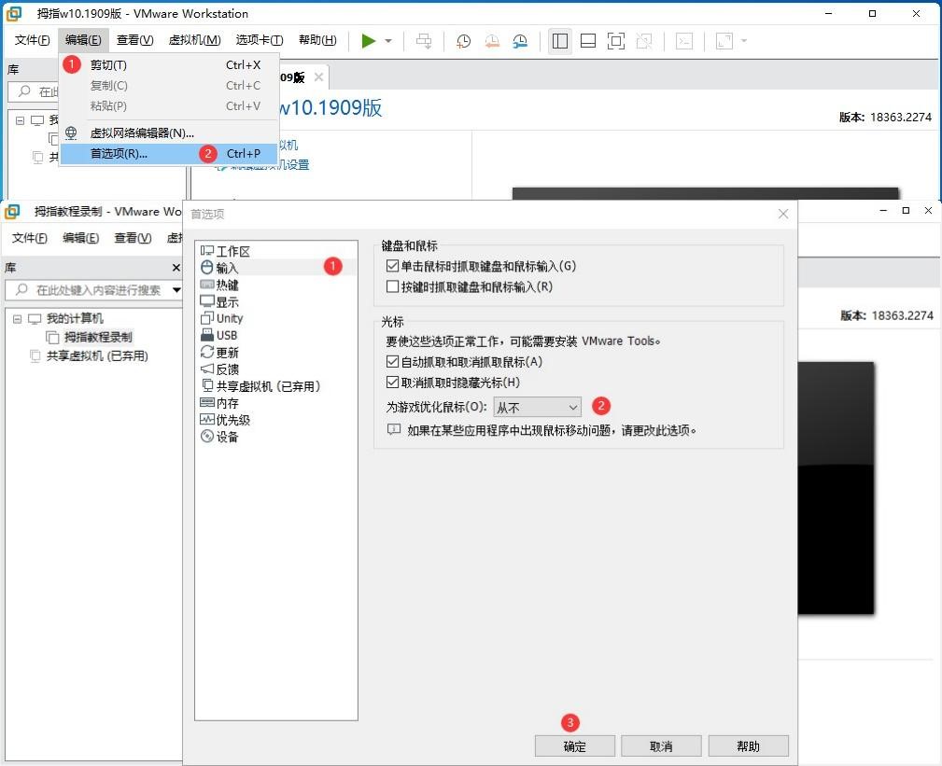
Task: Collapse 我的计算机 tree node
Action: tap(19, 318)
